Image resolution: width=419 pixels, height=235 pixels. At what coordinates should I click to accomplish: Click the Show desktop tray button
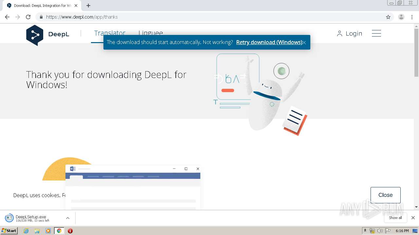(x=415, y=231)
